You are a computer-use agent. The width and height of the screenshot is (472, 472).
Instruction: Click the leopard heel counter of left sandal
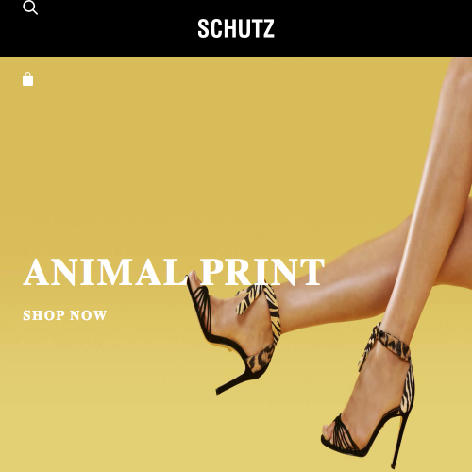tap(260, 357)
